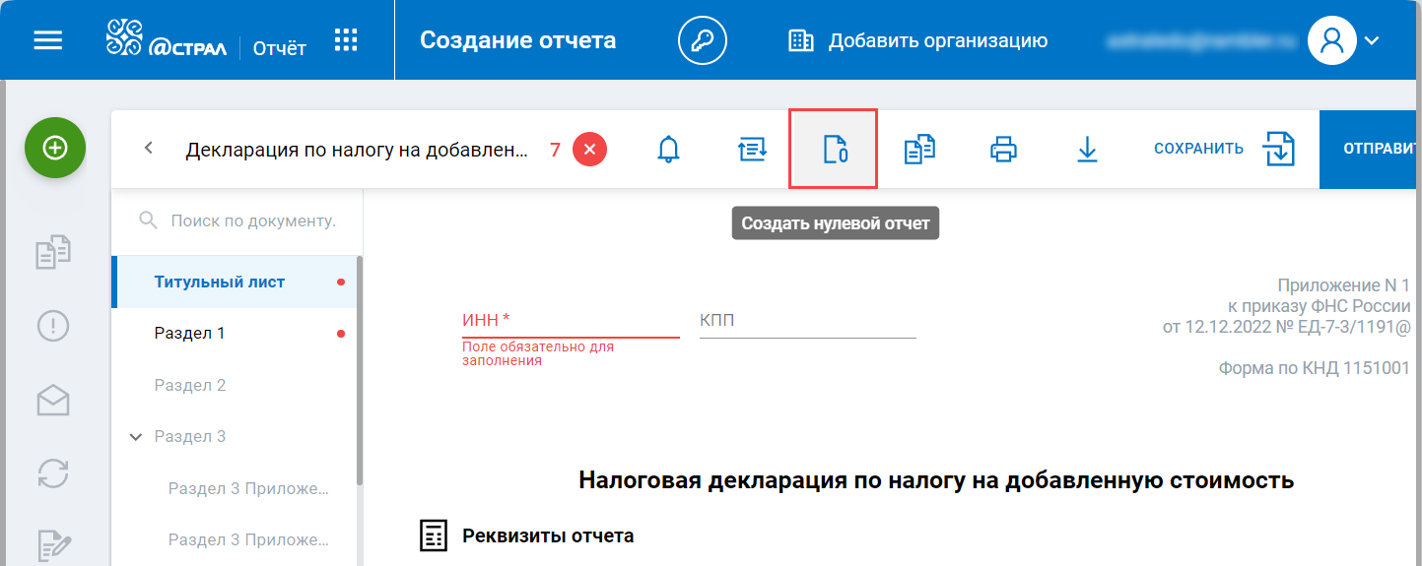Click the red error count close button
This screenshot has width=1422, height=566.
coord(589,150)
